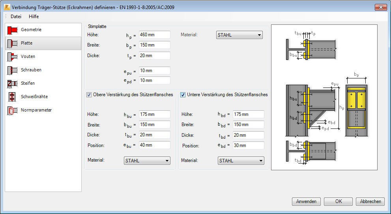Click the epd field 10 mm
391x214 pixels.
155,80
